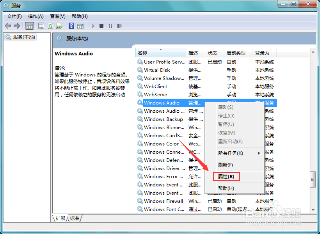
Task: Click gear icon beside Windows Firewall
Action: tap(140, 201)
